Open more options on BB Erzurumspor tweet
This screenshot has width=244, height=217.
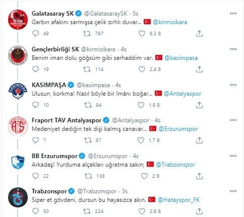coord(233,156)
